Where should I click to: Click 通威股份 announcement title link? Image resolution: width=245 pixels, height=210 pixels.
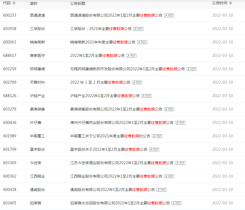pos(112,190)
